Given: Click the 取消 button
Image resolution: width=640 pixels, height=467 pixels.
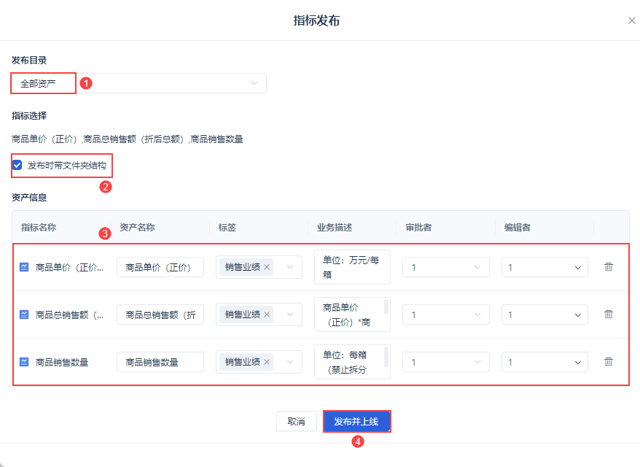Looking at the screenshot, I should click(x=296, y=421).
